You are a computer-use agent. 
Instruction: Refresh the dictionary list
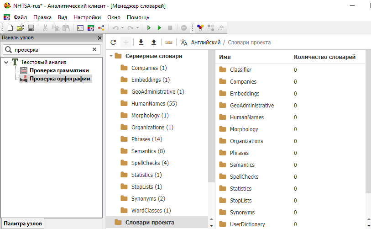[x=114, y=43]
